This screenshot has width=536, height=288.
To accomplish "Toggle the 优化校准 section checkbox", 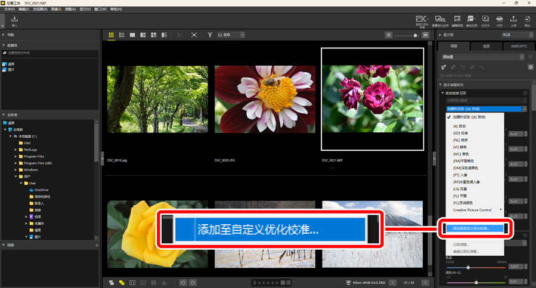I will coord(525,93).
